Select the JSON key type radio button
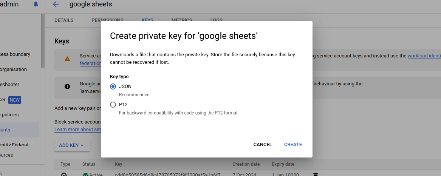 (x=113, y=86)
